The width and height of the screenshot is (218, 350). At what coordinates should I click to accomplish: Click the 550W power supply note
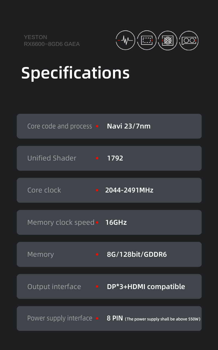click(163, 319)
